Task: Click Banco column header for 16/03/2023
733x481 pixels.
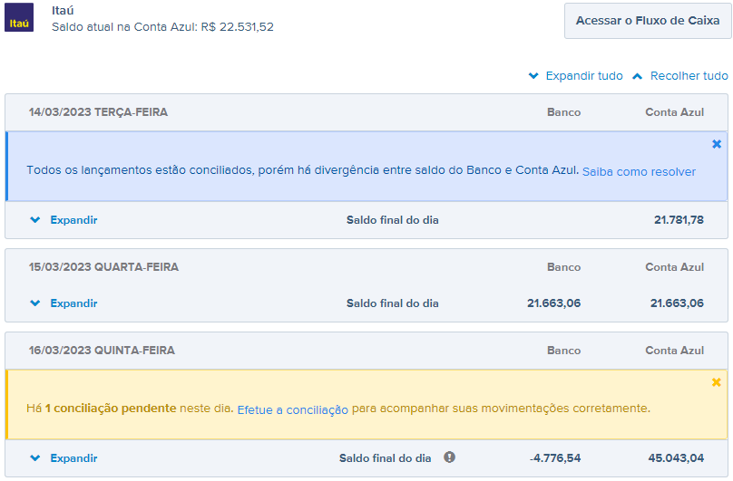Action: tap(563, 351)
